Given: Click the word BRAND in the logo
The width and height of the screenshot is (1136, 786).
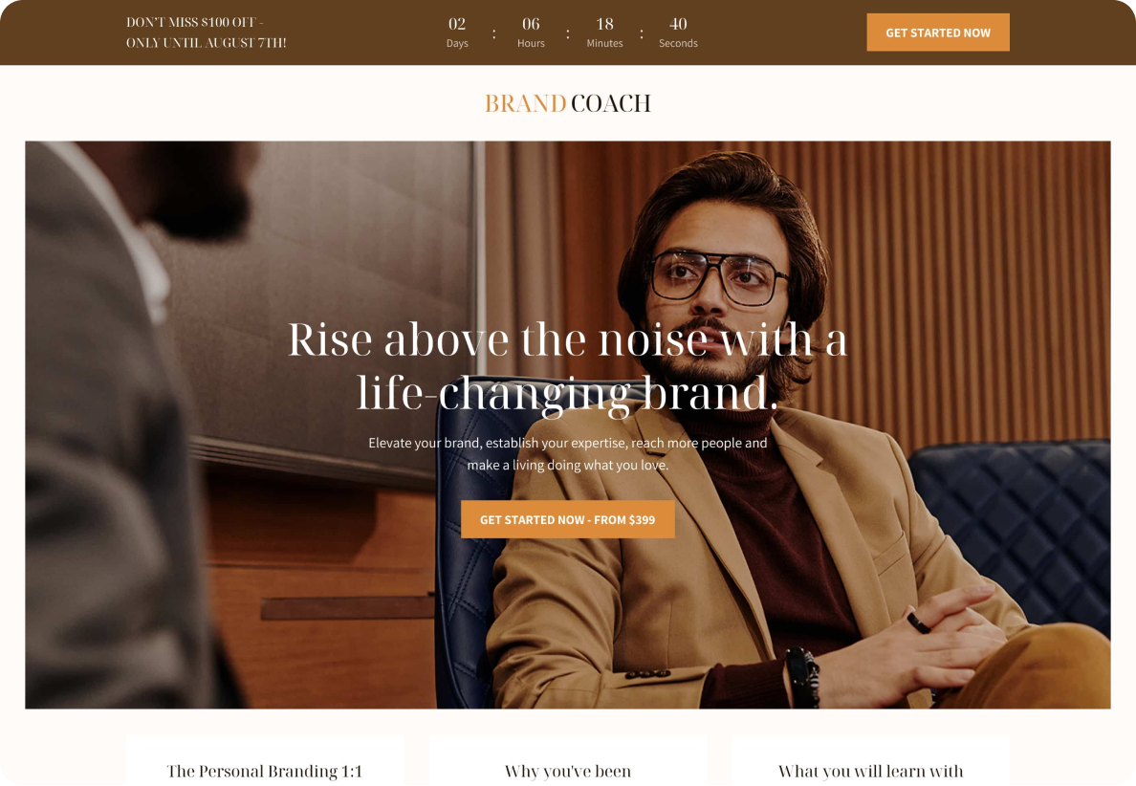Looking at the screenshot, I should (x=525, y=103).
